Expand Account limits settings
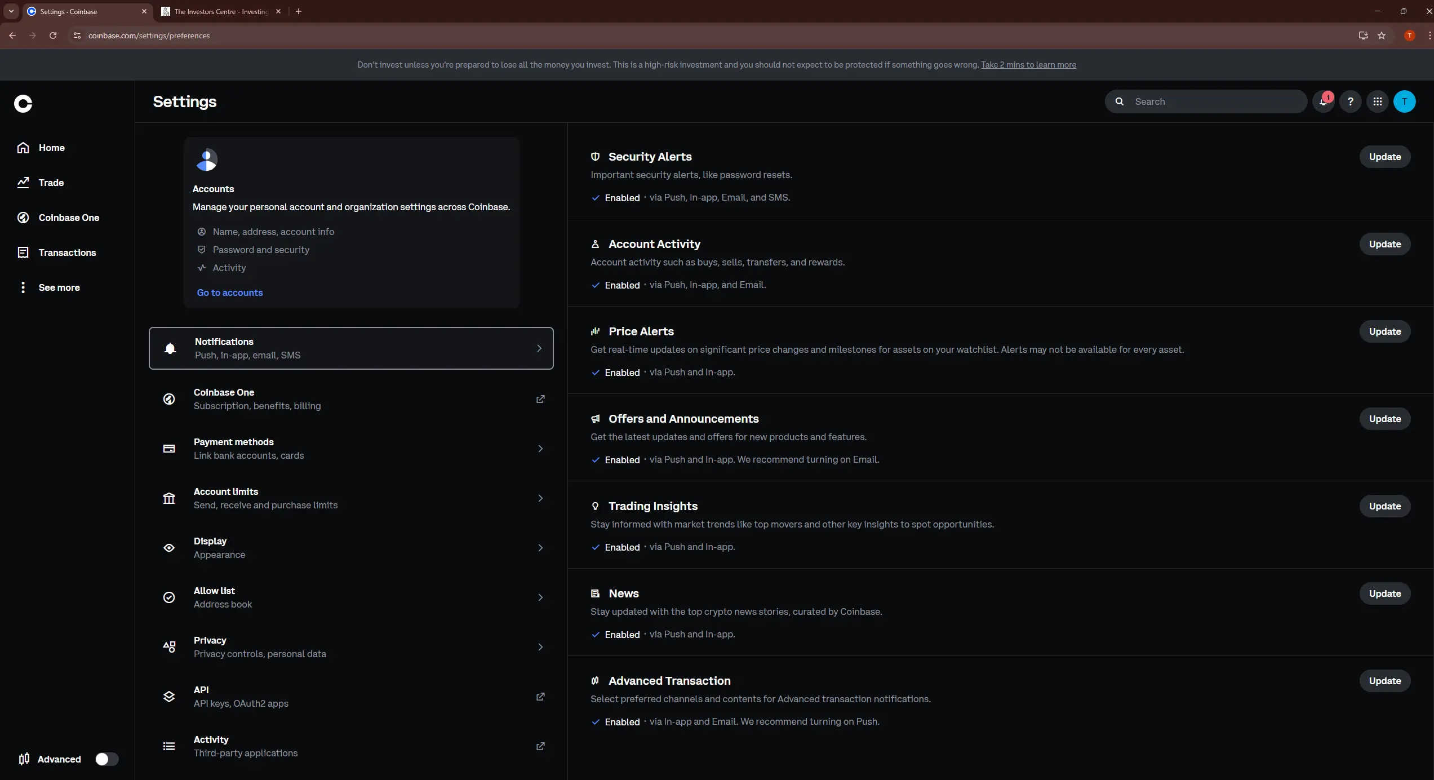This screenshot has width=1434, height=780. (351, 498)
